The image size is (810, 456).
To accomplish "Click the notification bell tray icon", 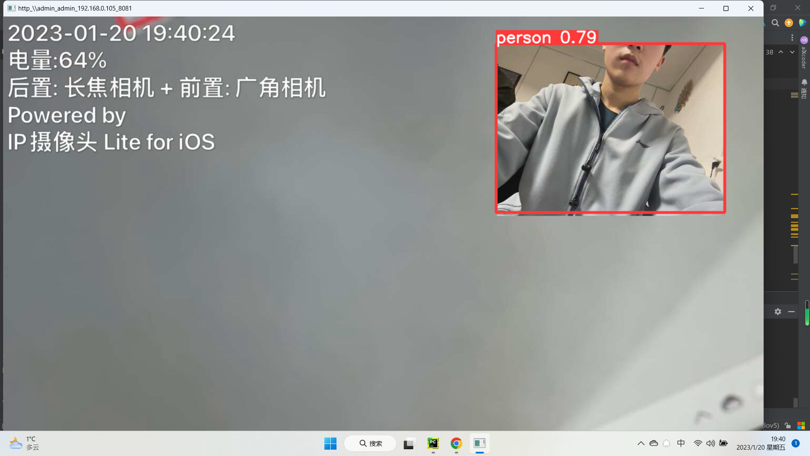I will (666, 443).
